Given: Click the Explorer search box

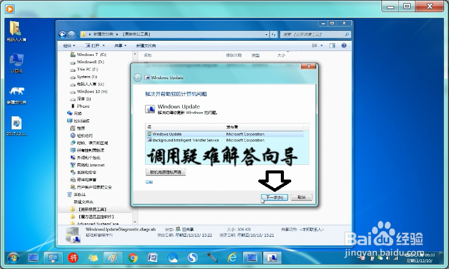Looking at the screenshot, I should [315, 34].
